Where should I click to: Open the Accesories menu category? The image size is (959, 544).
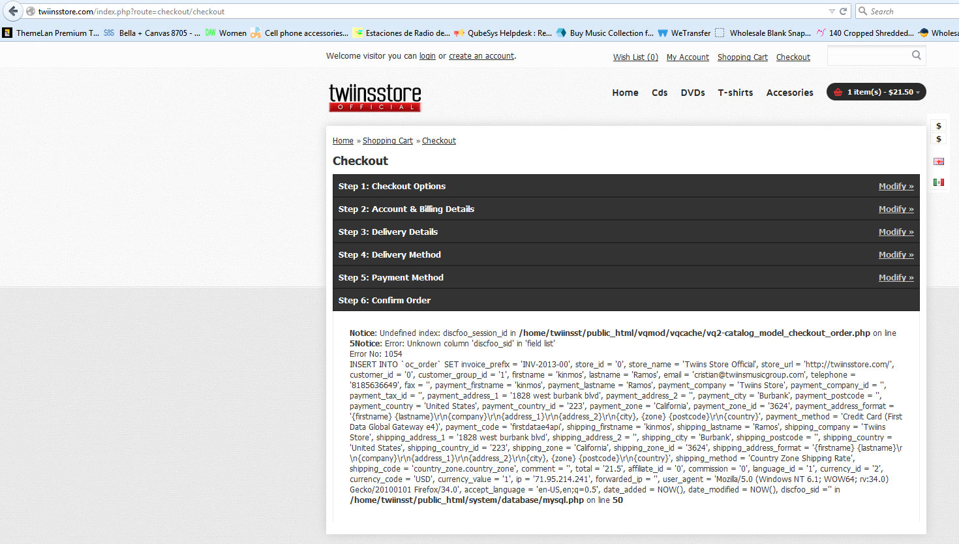pos(789,93)
